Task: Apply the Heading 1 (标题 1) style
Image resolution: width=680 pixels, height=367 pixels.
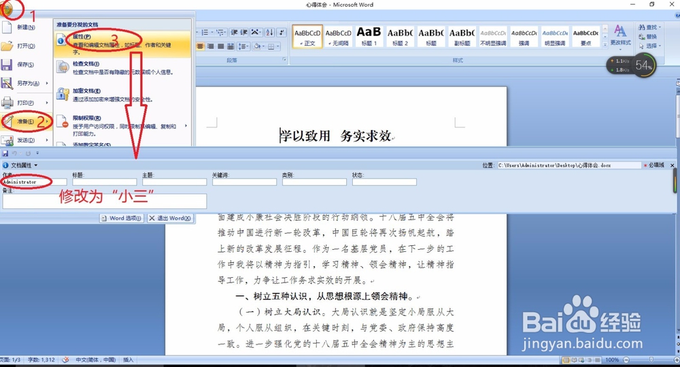Action: pyautogui.click(x=369, y=36)
